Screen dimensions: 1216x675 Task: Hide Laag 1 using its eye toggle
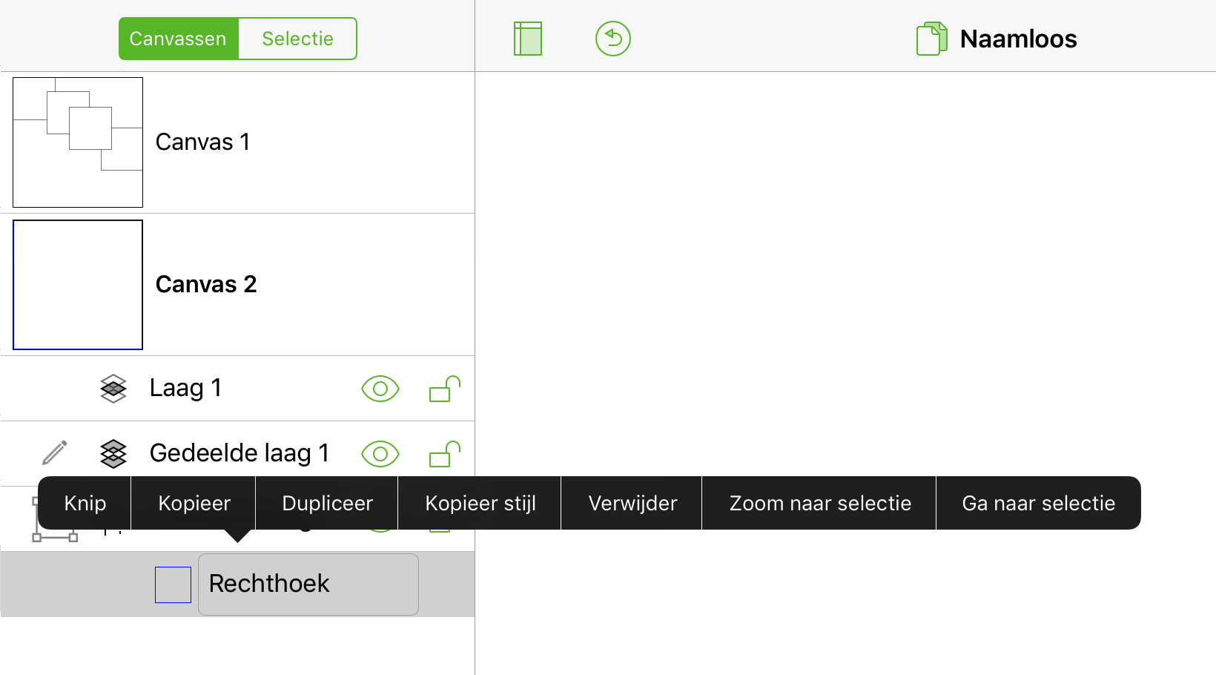(x=380, y=388)
